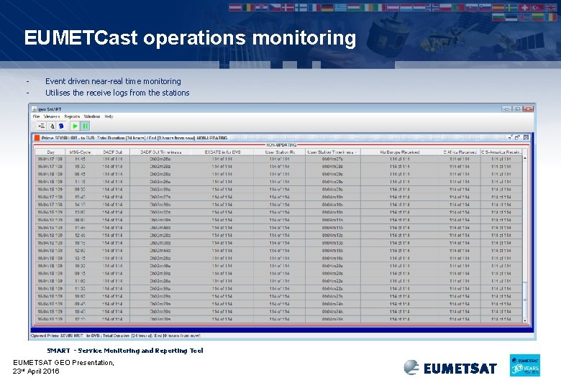The width and height of the screenshot is (561, 388).
Task: Pause updating with the green pause button
Action: click(85, 126)
